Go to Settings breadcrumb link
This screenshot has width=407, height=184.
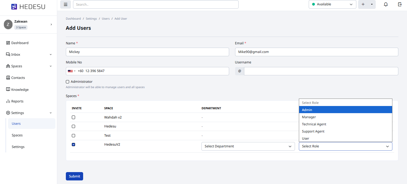click(x=91, y=19)
